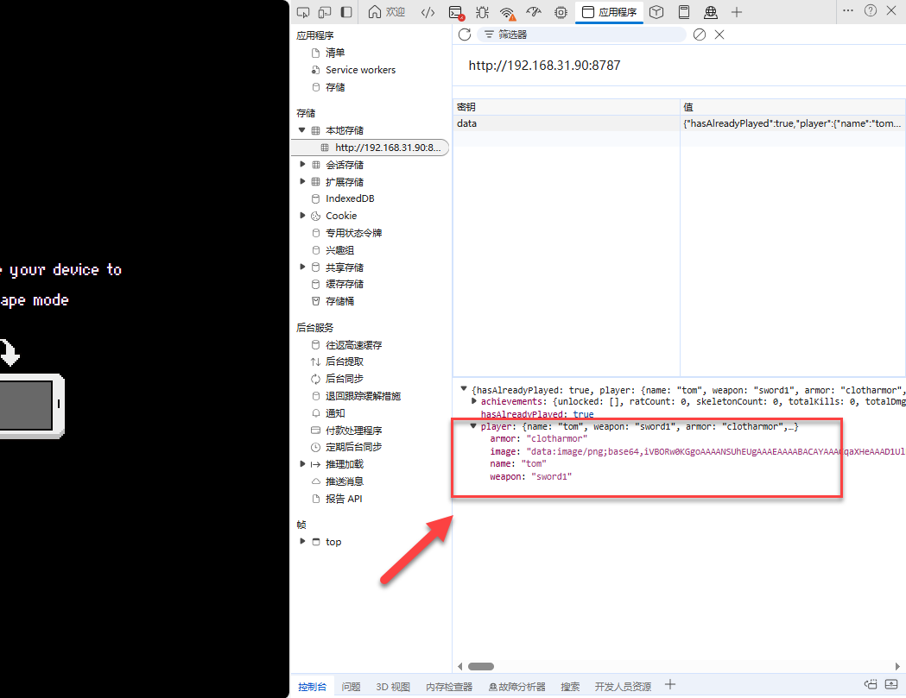This screenshot has height=698, width=906.
Task: Open 清单 manifest item
Action: coord(334,53)
